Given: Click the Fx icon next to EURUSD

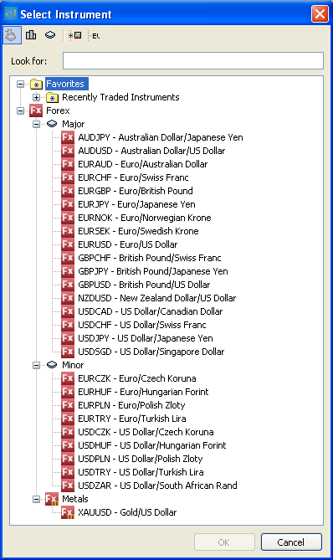Looking at the screenshot, I should point(68,244).
